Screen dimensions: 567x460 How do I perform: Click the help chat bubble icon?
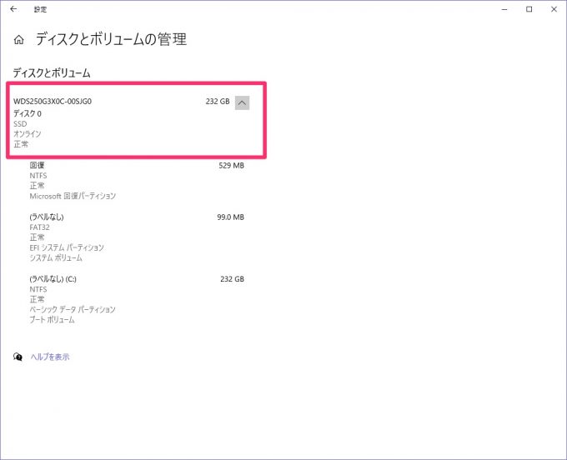click(x=18, y=357)
